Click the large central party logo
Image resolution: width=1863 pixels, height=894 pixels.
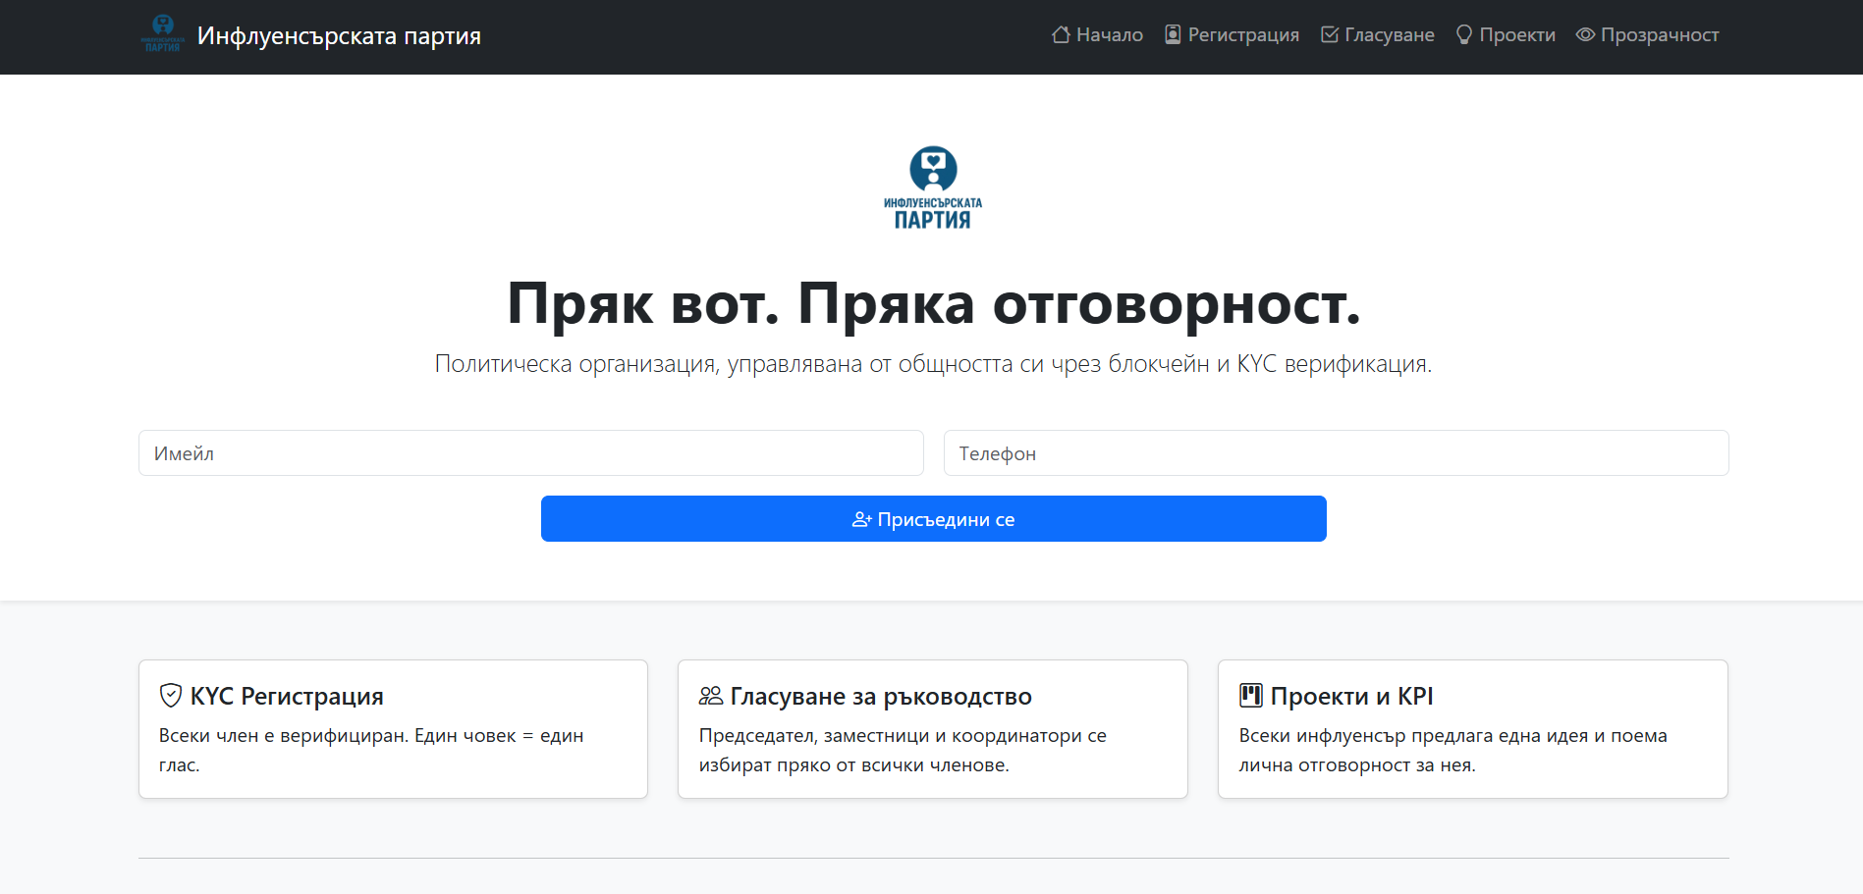(x=933, y=187)
